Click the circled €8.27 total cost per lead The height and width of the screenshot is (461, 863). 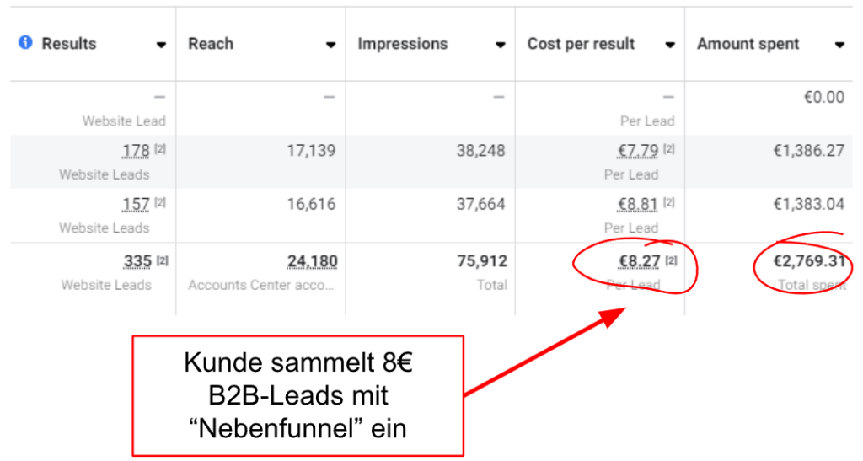(x=638, y=261)
